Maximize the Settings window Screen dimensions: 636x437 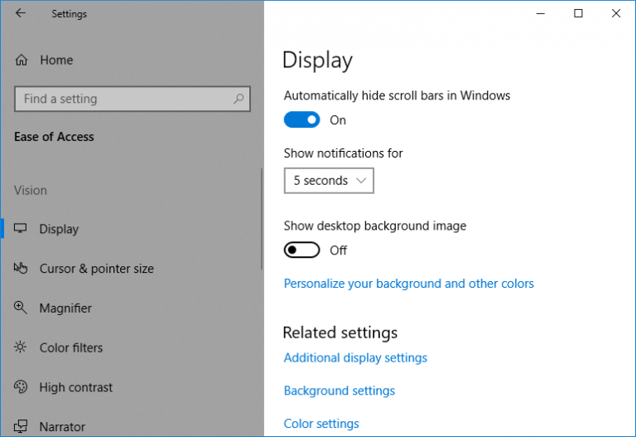click(x=578, y=13)
